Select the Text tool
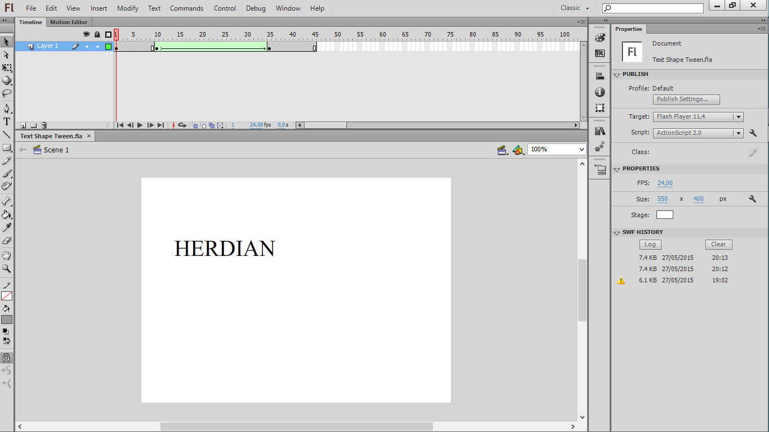Screen dimensions: 769x432 pyautogui.click(x=7, y=121)
